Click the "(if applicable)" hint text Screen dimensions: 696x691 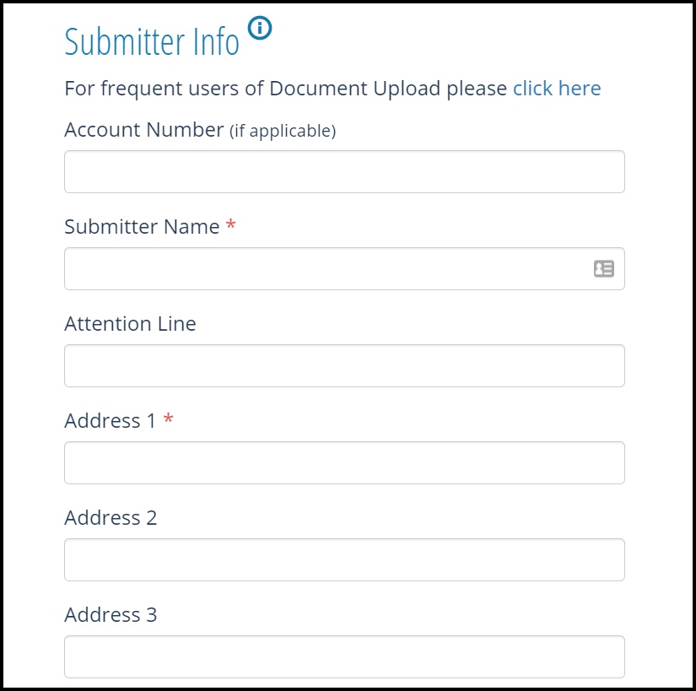(283, 131)
